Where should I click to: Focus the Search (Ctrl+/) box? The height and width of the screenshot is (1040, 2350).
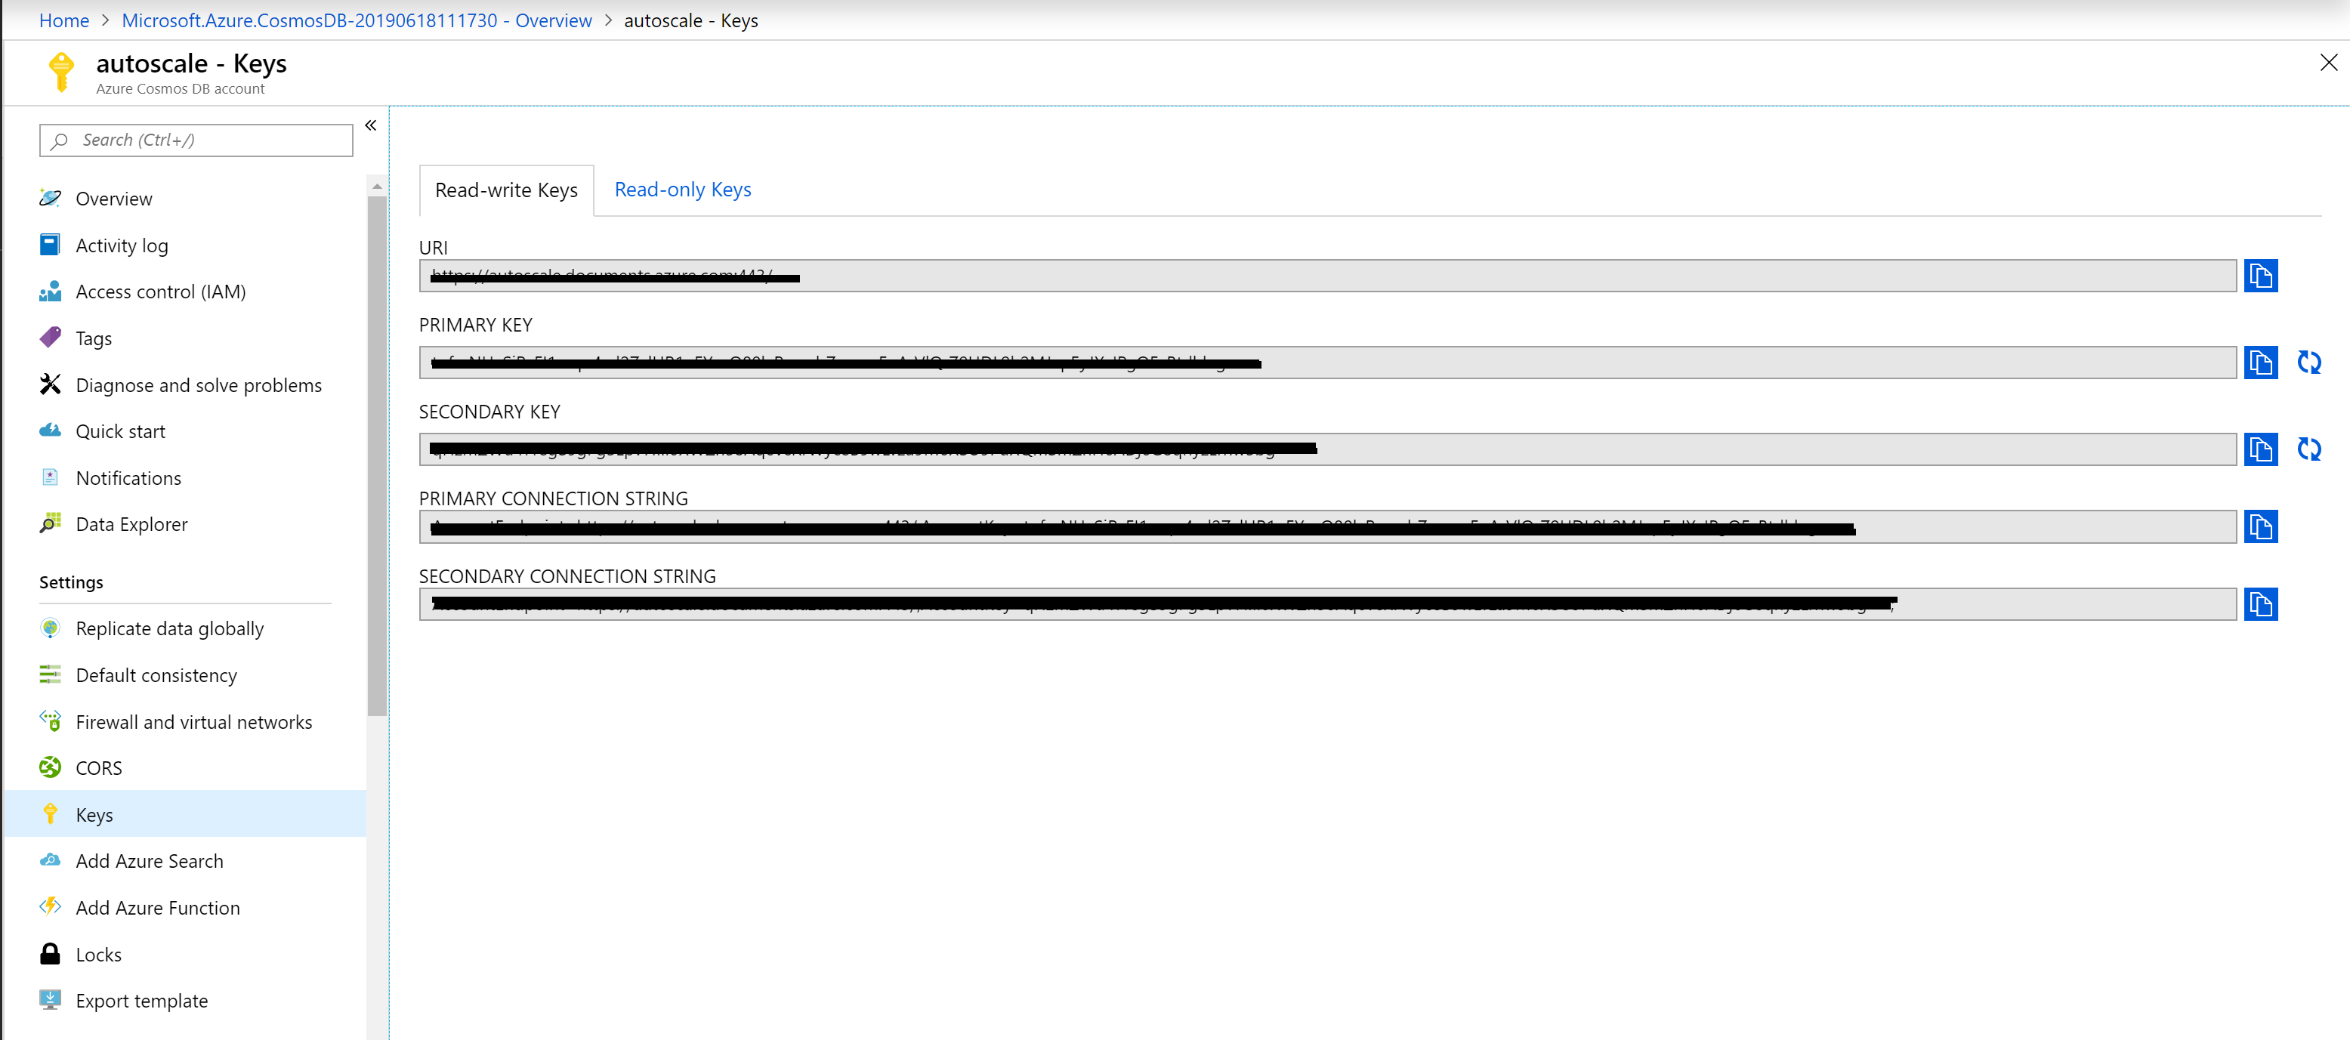point(196,140)
